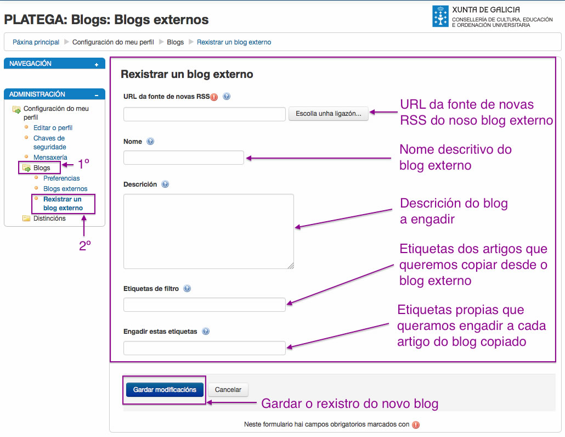Screen dimensions: 565x437
Task: Click the required-field marker in bottom notice
Action: coord(415,424)
